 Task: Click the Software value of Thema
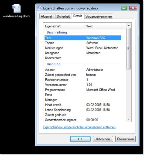click(92, 43)
